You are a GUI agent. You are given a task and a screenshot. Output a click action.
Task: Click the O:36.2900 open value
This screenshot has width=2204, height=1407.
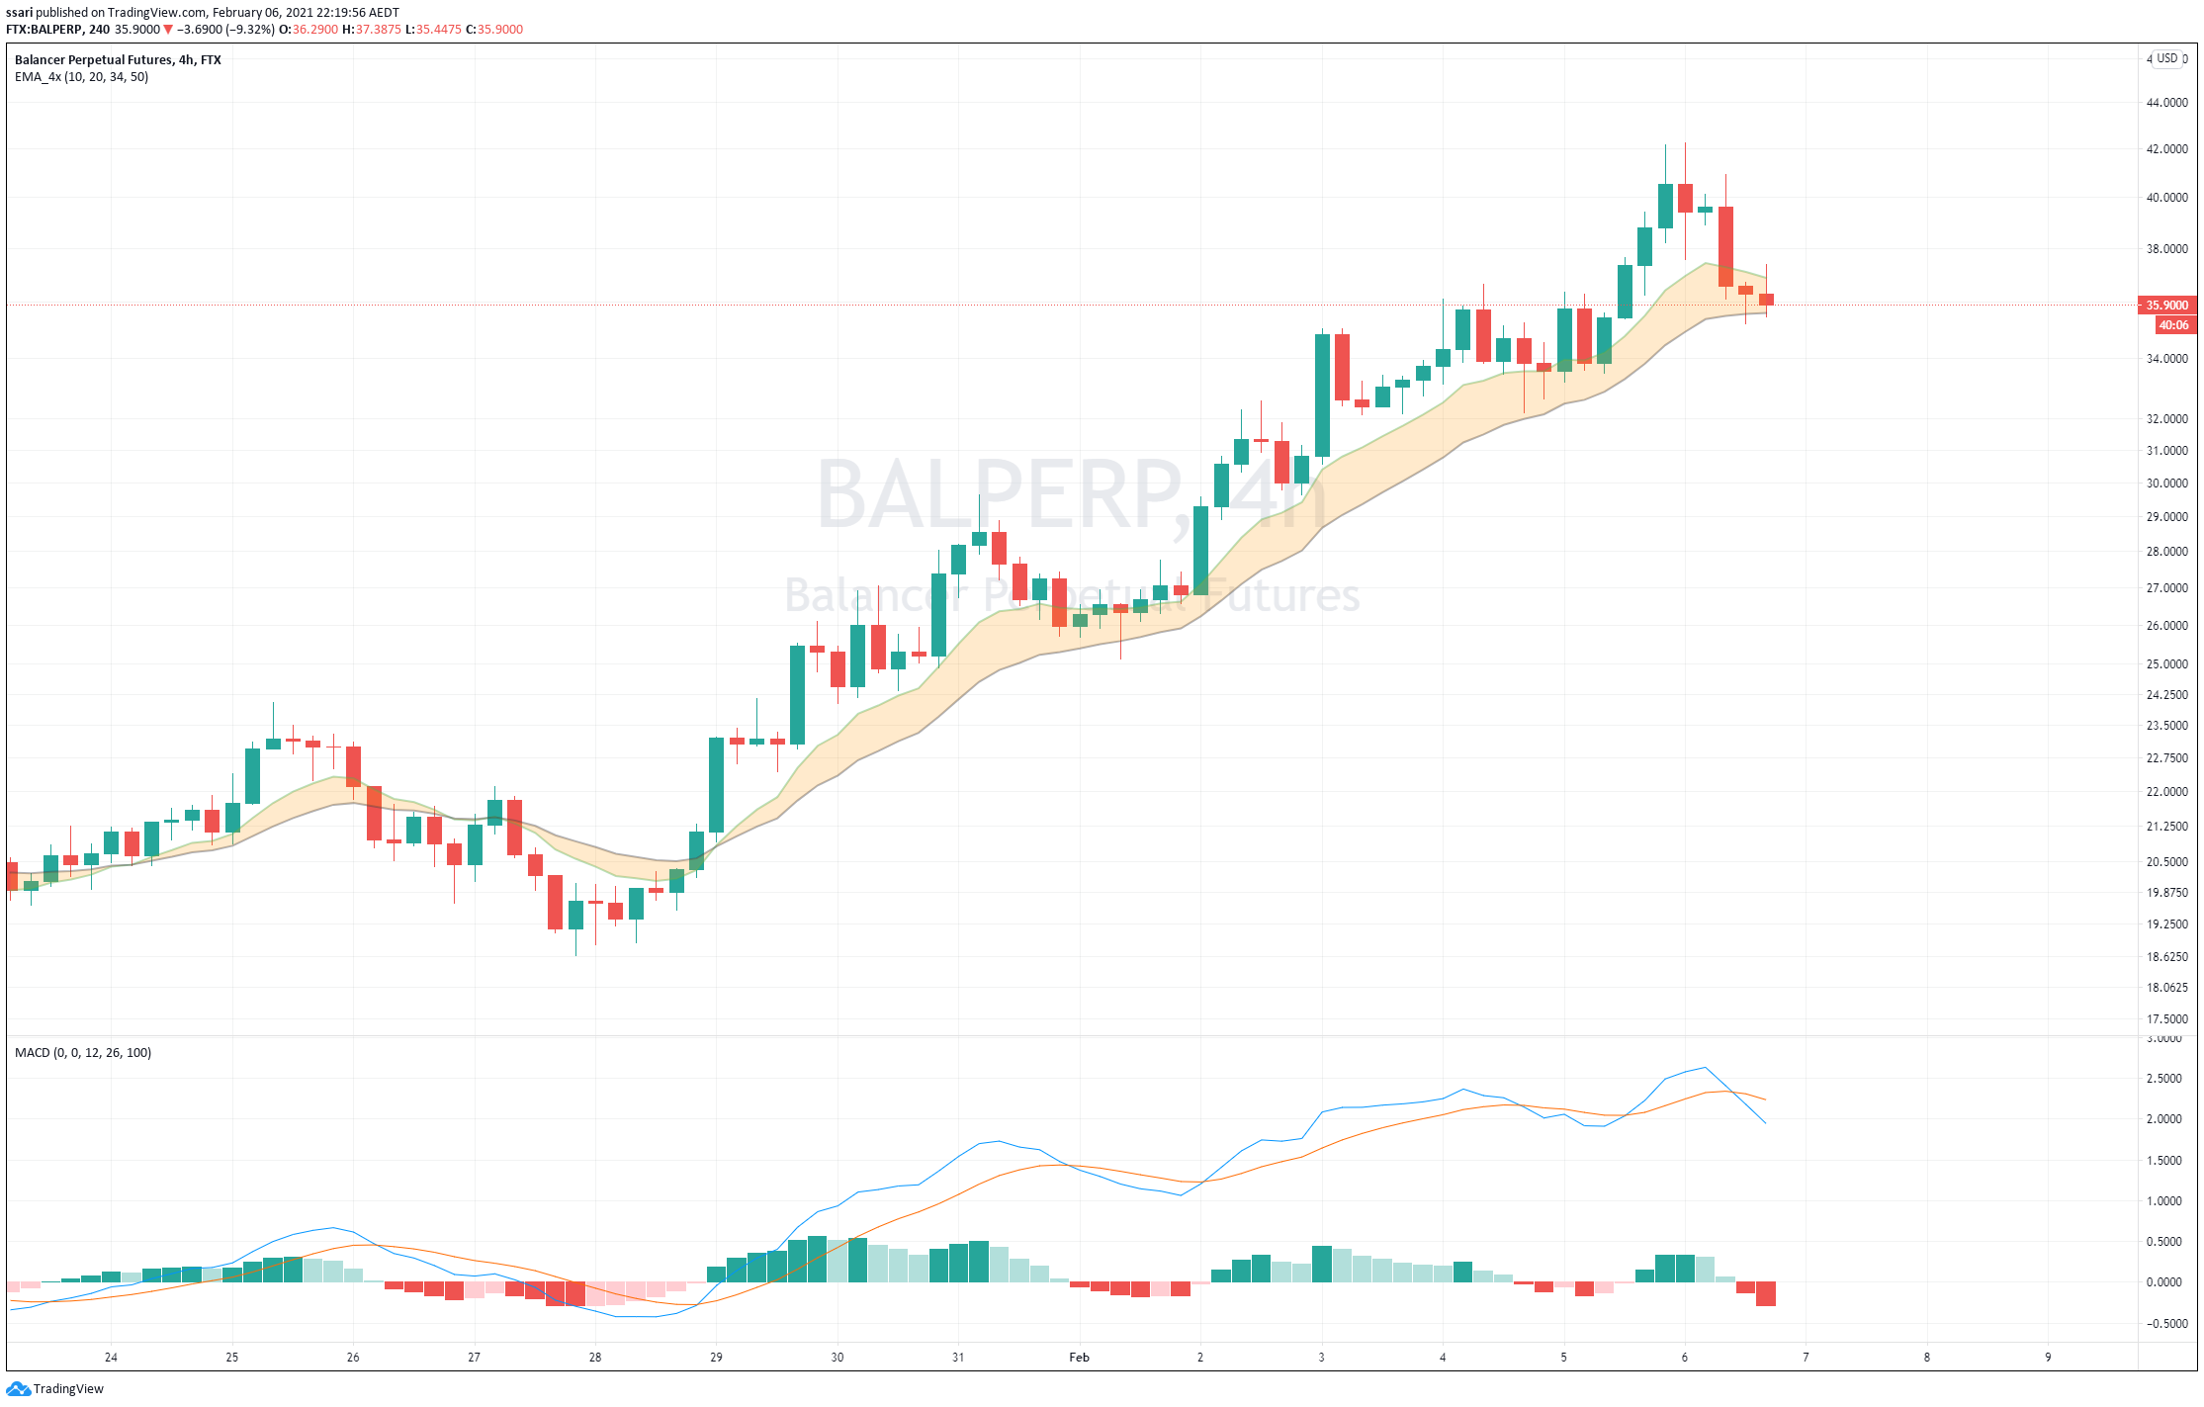pos(309,30)
